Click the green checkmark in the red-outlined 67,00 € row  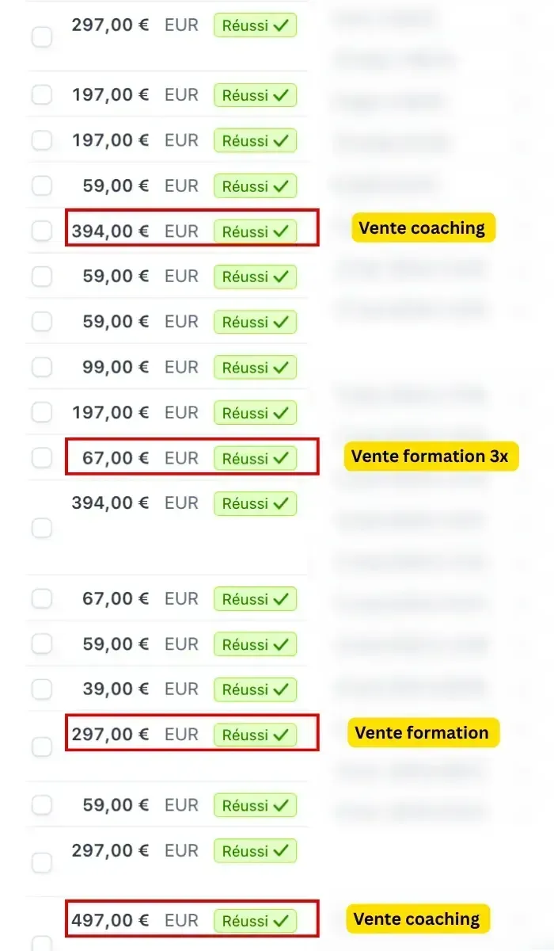click(x=280, y=458)
